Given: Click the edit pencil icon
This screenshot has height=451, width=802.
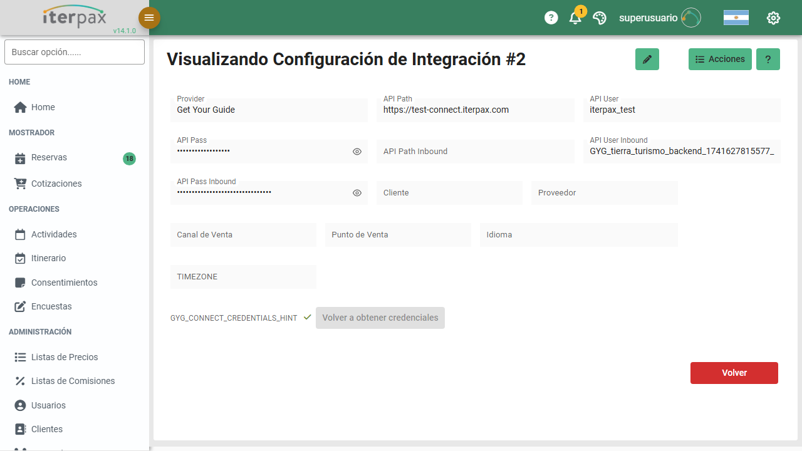Looking at the screenshot, I should 647,59.
